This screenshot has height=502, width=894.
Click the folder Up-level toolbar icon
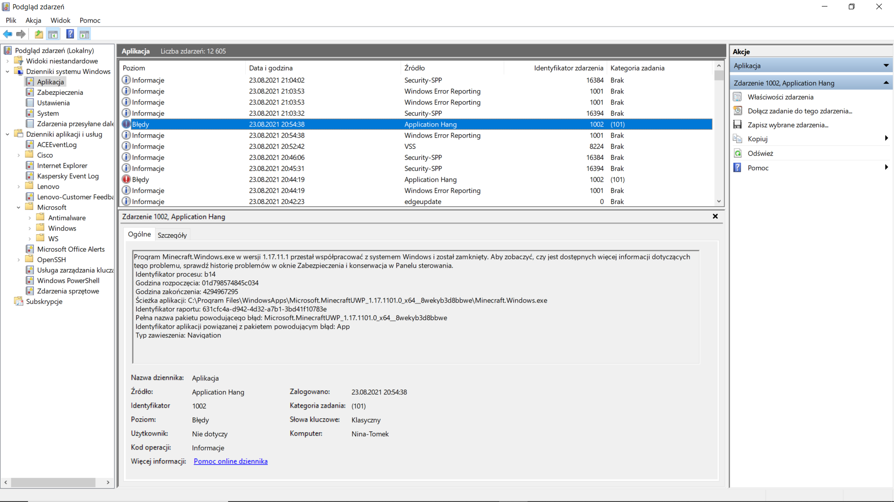click(39, 34)
